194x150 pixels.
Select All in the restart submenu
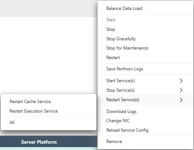[x=48, y=122]
